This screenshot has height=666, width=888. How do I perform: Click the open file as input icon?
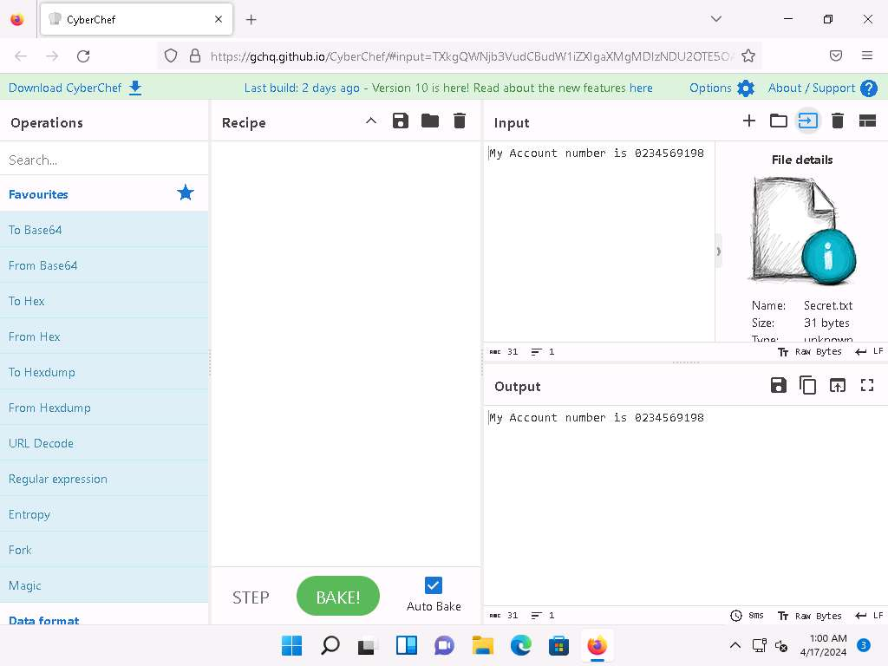[x=808, y=121]
